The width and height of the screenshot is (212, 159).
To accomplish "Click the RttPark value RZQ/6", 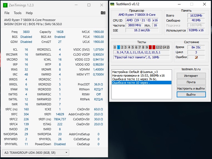I will [x=98, y=99].
